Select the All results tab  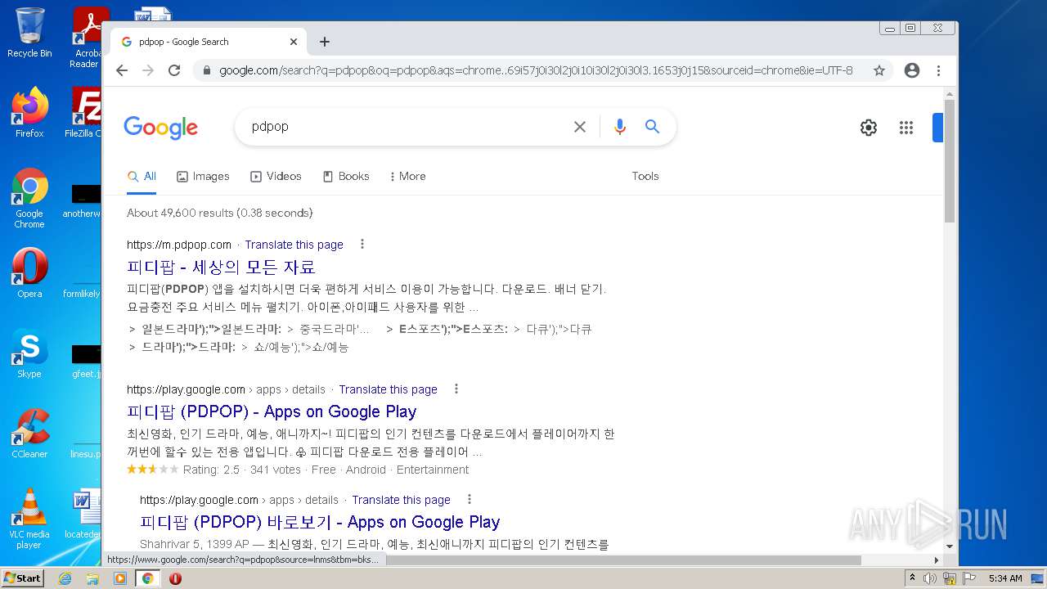coord(142,176)
